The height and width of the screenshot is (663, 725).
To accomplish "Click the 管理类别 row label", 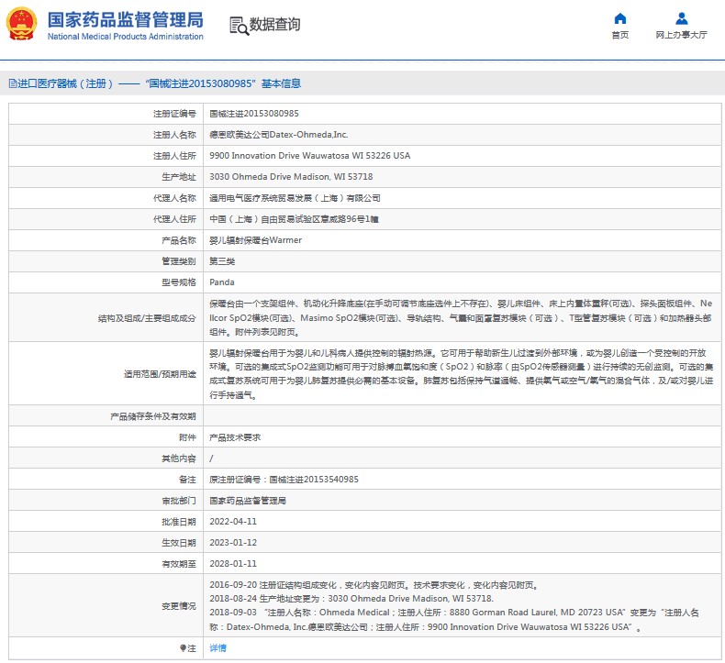I will coord(179,261).
